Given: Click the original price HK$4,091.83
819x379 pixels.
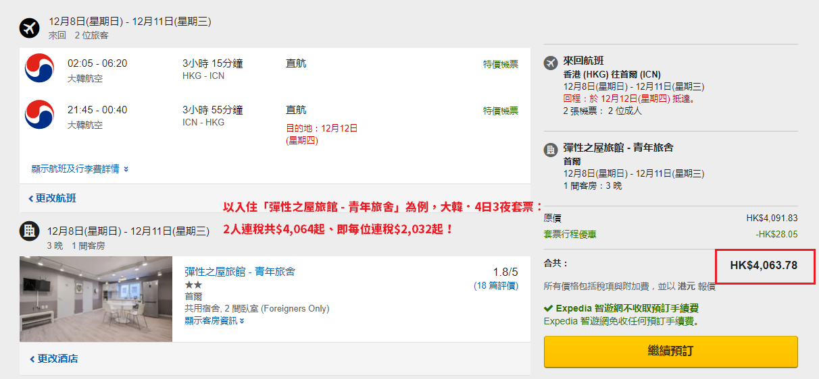Looking at the screenshot, I should [772, 218].
